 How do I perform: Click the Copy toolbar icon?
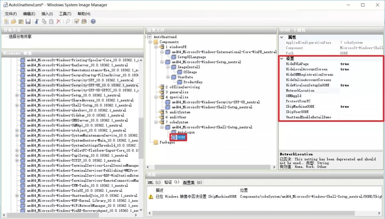(44, 22)
